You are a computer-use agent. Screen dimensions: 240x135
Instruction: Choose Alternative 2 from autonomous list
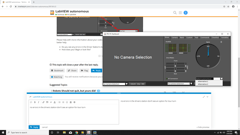(203, 84)
